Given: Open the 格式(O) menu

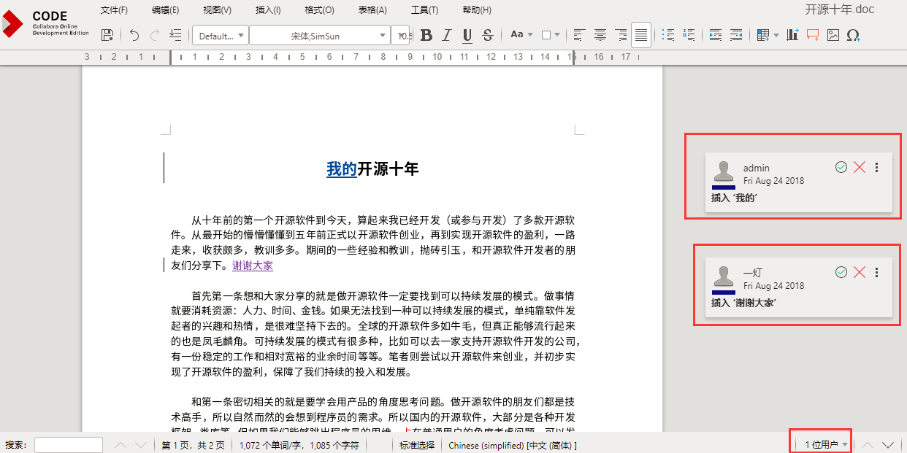Looking at the screenshot, I should pos(319,10).
